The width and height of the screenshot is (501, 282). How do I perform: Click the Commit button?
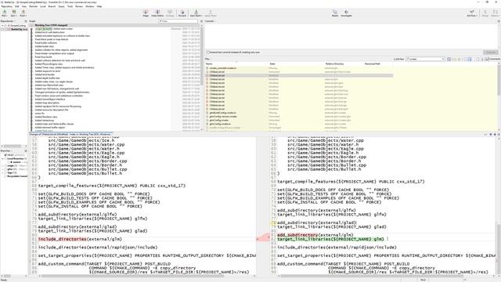tap(491, 52)
